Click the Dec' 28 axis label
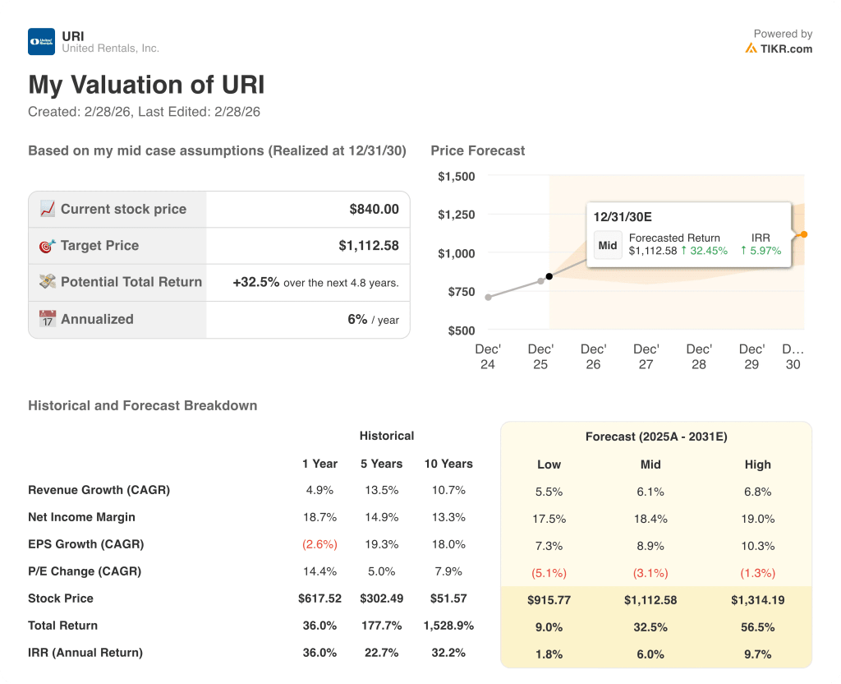This screenshot has width=841, height=684. point(699,349)
